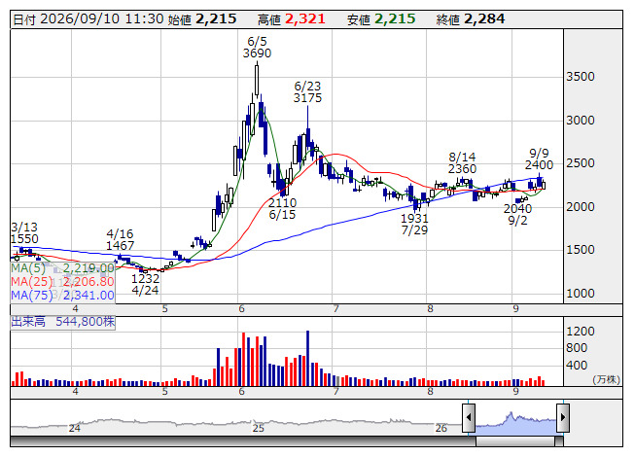635x457 pixels.
Task: Click the MA(25) 2,206.80 legend entry
Action: click(62, 282)
